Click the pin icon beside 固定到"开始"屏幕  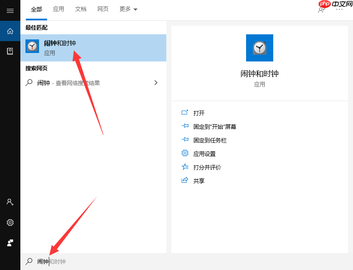click(x=185, y=126)
